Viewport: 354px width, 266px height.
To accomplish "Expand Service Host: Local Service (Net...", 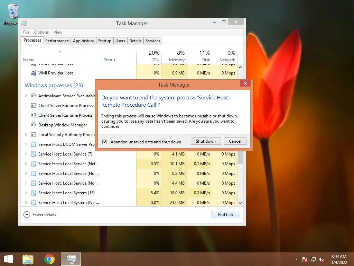I will click(26, 164).
